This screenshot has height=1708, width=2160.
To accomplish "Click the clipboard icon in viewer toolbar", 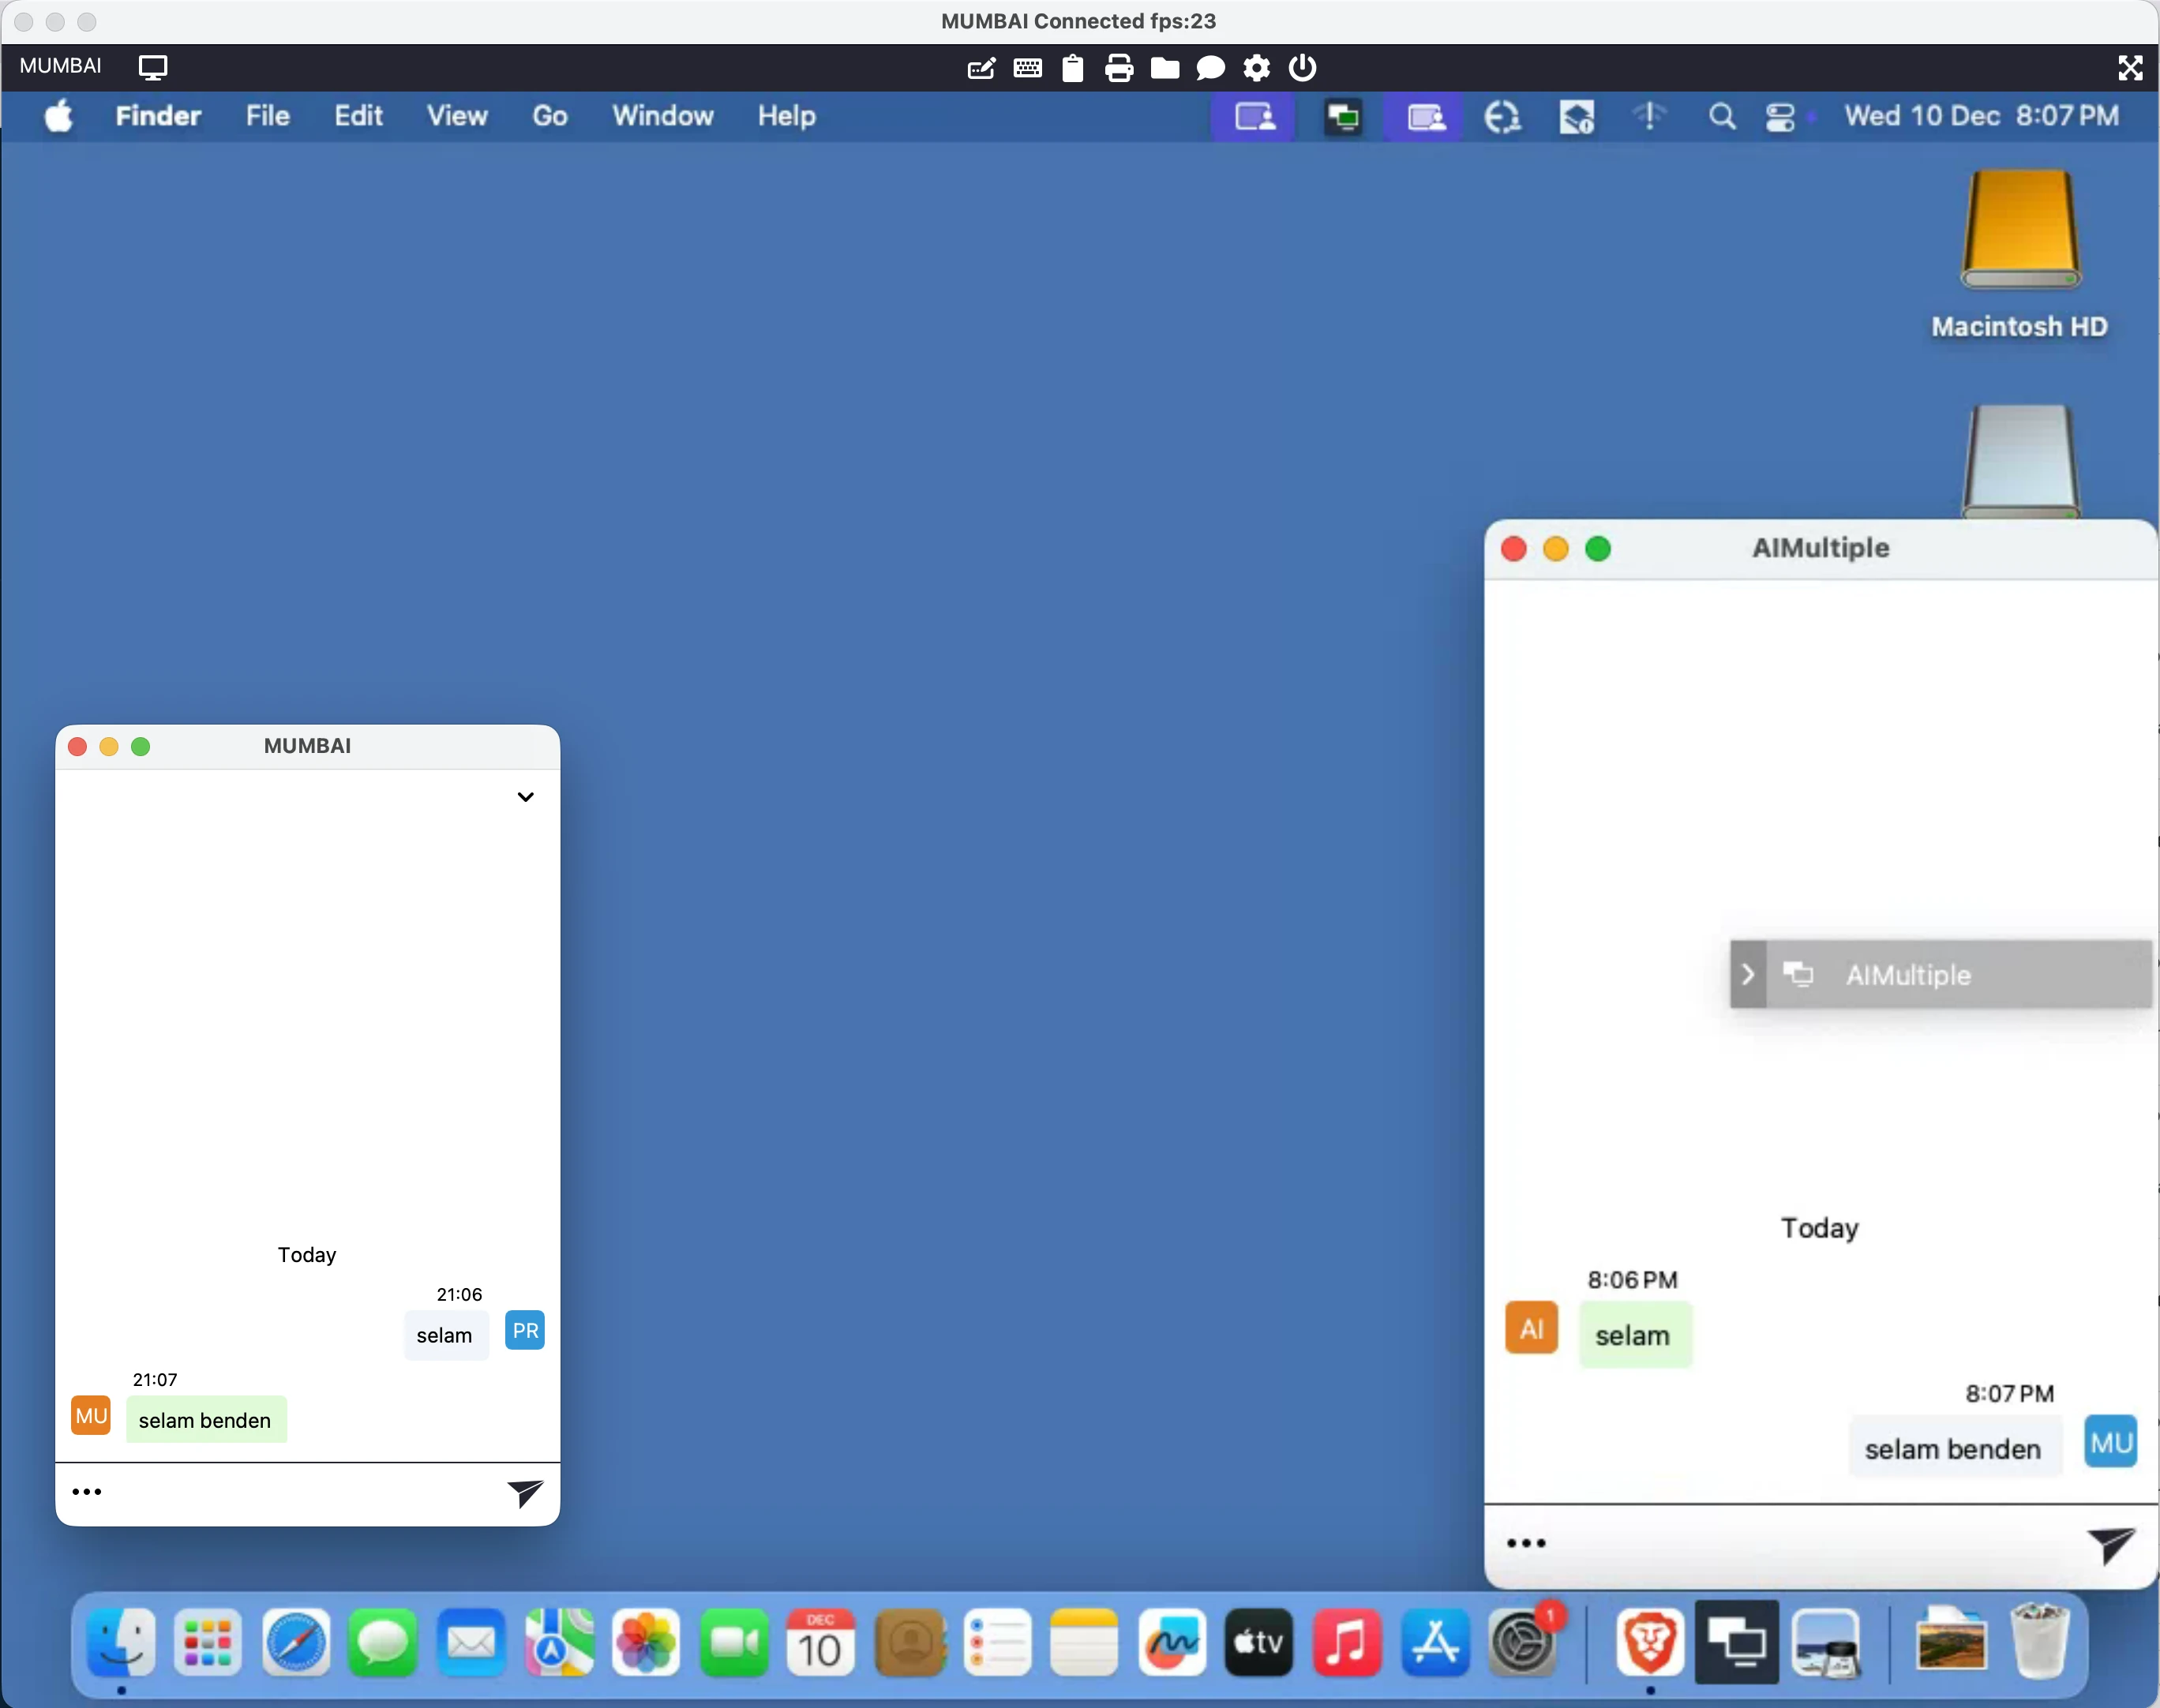I will pyautogui.click(x=1072, y=68).
